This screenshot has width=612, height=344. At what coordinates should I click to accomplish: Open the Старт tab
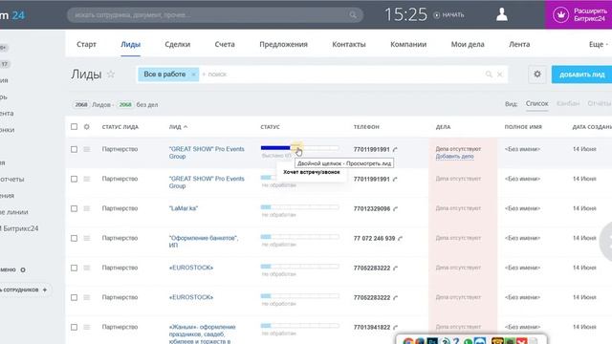pos(86,45)
